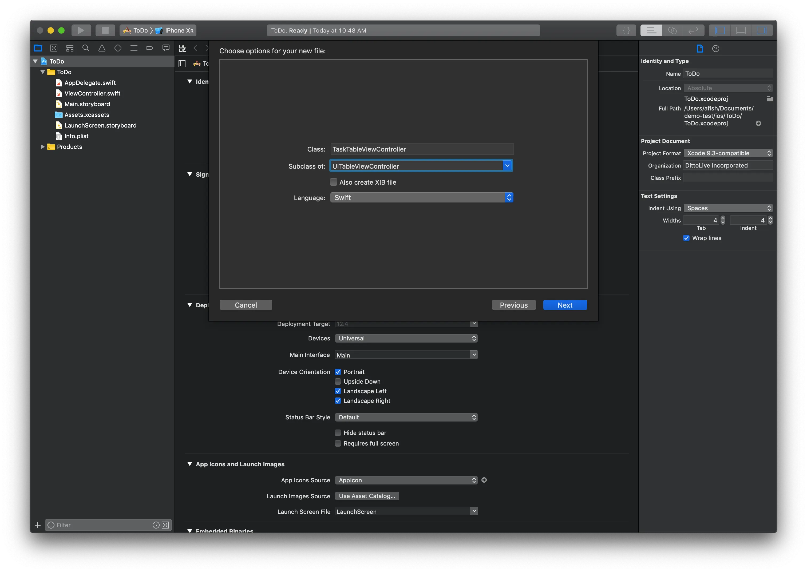This screenshot has width=807, height=572.
Task: Select AppDelegate.swift in navigator
Action: [x=90, y=83]
